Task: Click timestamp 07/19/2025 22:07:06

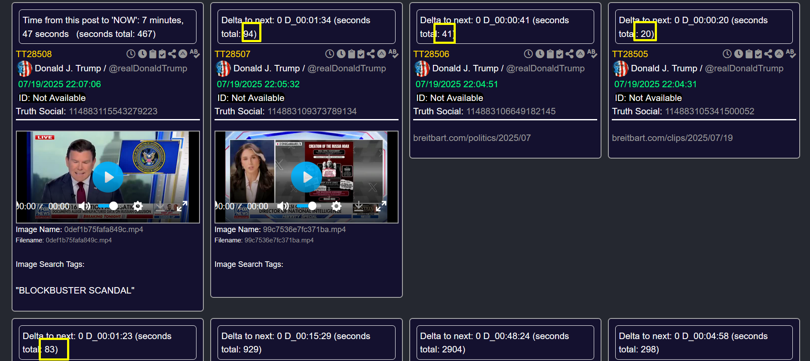Action: 60,84
